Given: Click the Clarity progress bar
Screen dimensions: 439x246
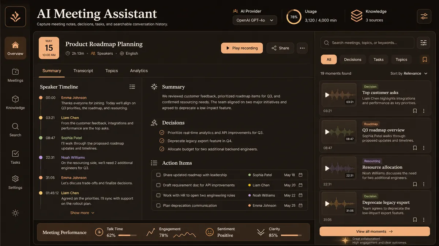Looking at the screenshot, I should click(292, 235).
